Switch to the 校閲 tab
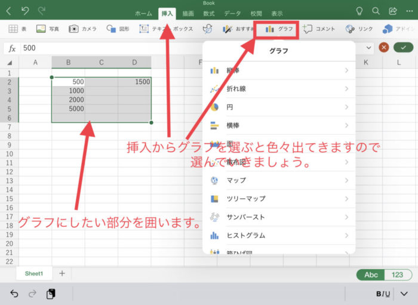418x305 pixels. tap(256, 14)
